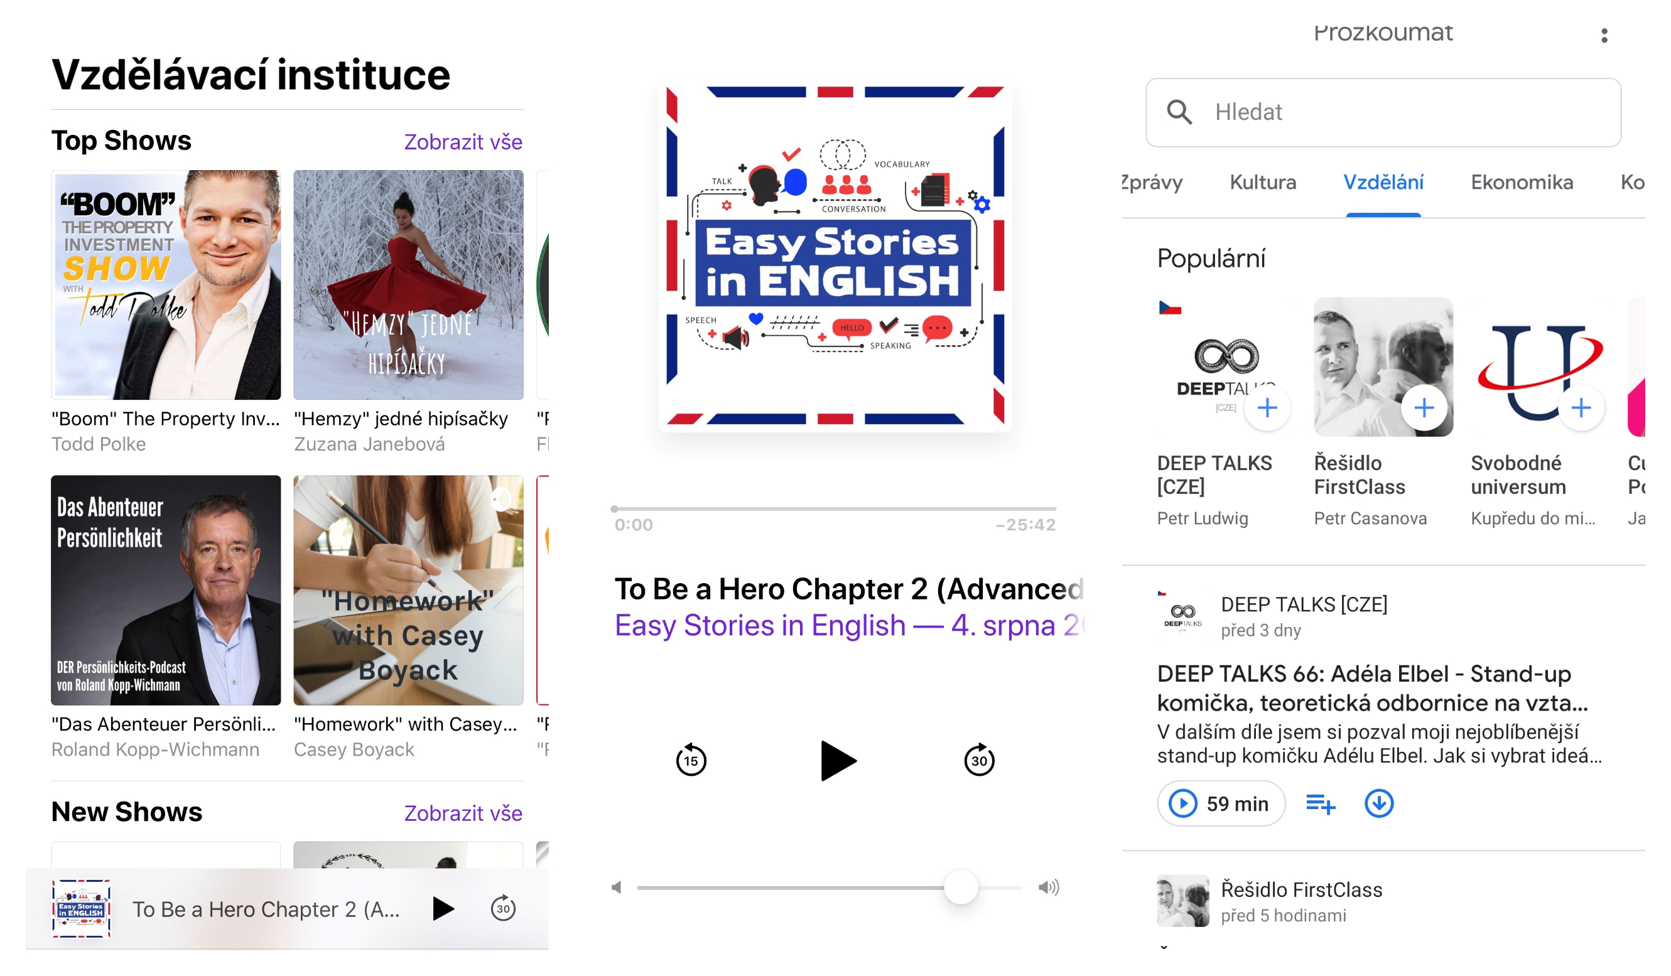Viewport: 1671px width, 976px height.
Task: Click Zuzana Janebová author name
Action: (369, 444)
